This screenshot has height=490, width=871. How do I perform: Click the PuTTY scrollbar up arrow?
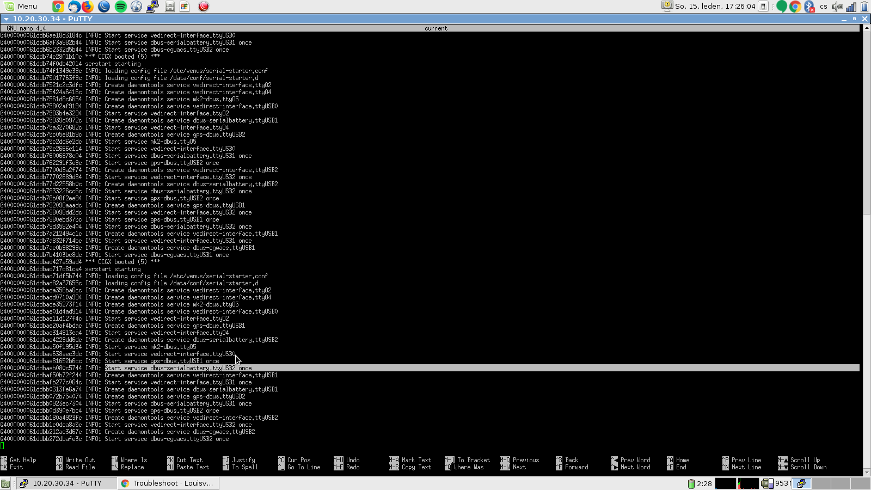tap(867, 28)
